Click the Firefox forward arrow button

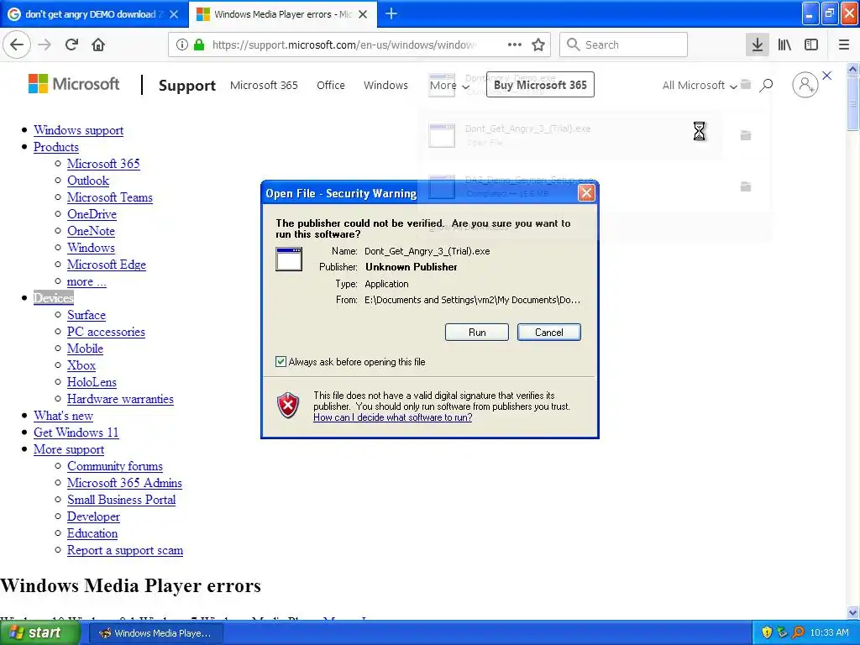click(45, 45)
